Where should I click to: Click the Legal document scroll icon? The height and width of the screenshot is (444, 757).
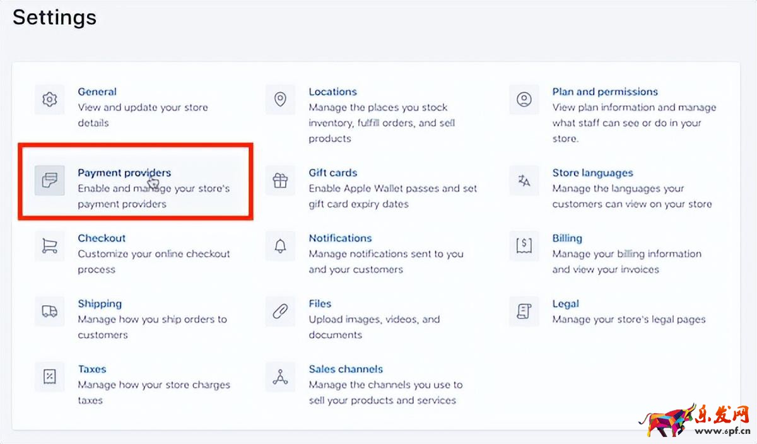click(x=524, y=311)
